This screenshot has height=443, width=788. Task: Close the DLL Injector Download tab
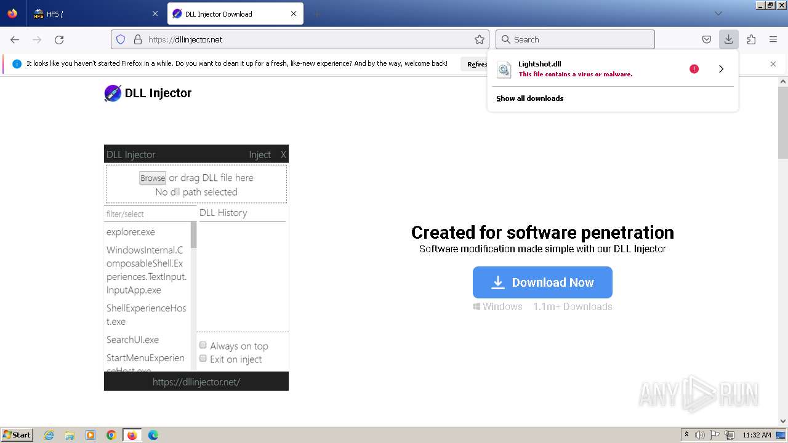(294, 14)
